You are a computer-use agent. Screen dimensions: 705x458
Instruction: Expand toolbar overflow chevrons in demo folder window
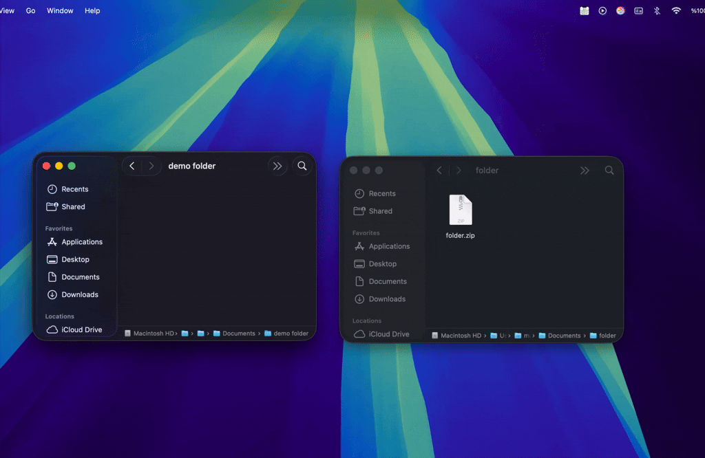277,166
